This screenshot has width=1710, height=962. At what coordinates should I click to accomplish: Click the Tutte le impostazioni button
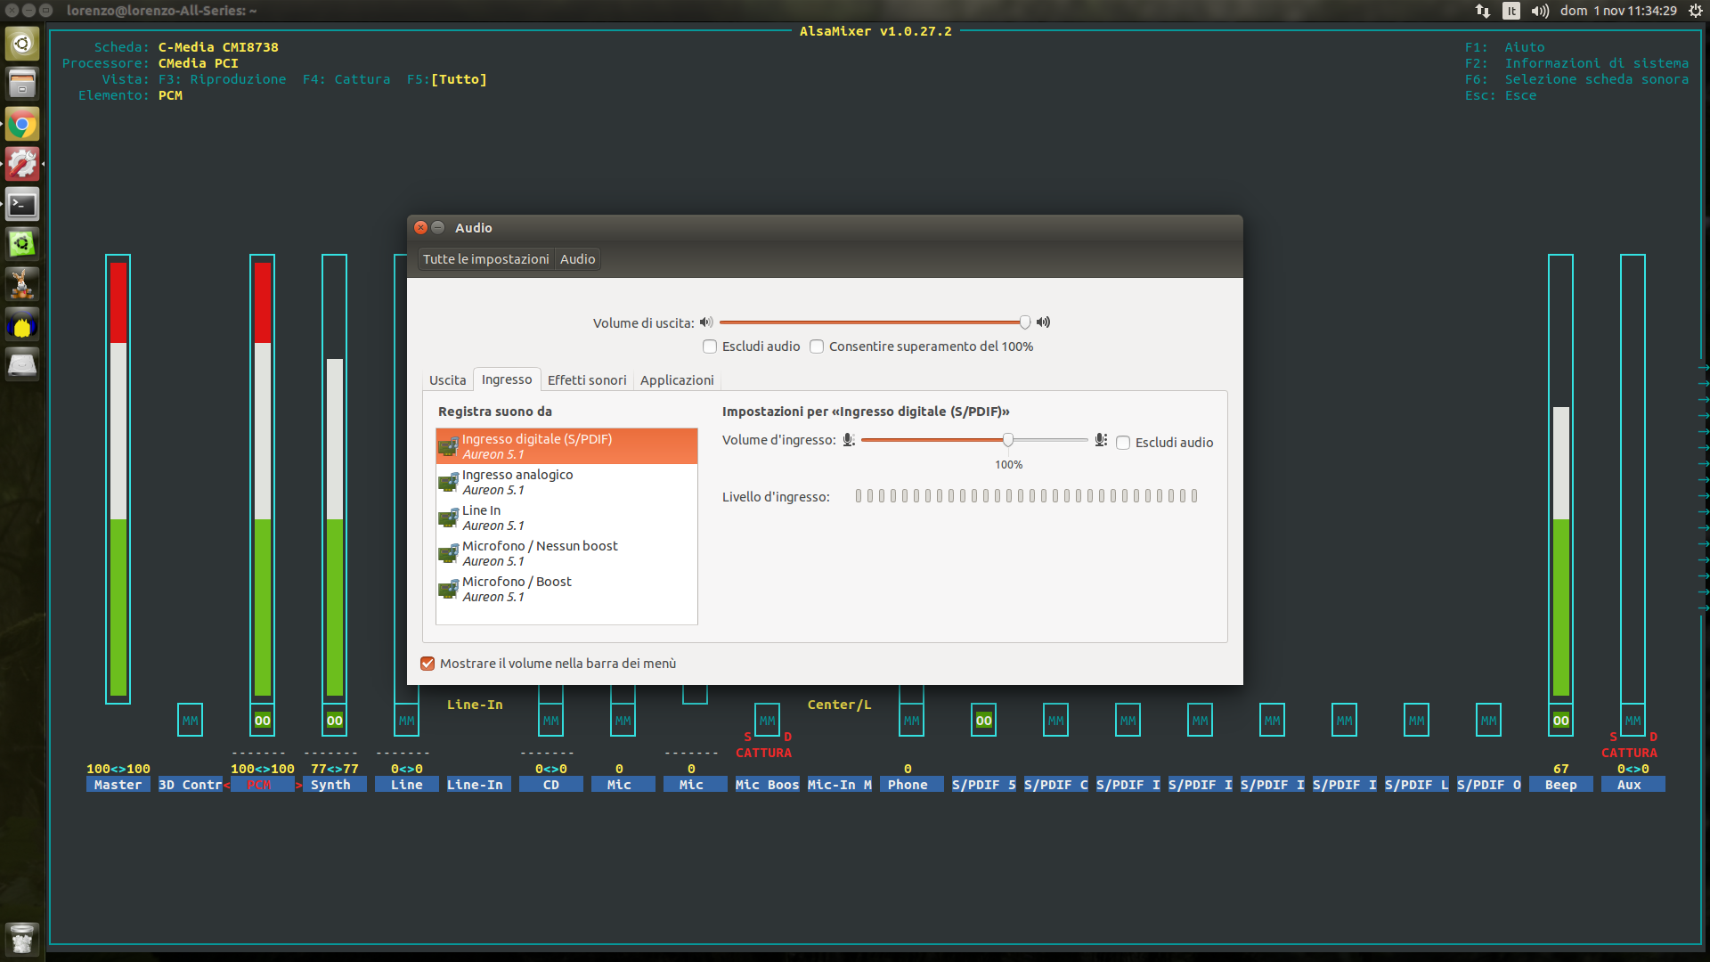(485, 259)
